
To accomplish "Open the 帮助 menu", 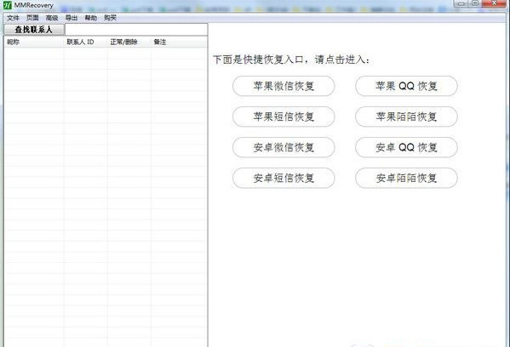I will click(x=91, y=18).
